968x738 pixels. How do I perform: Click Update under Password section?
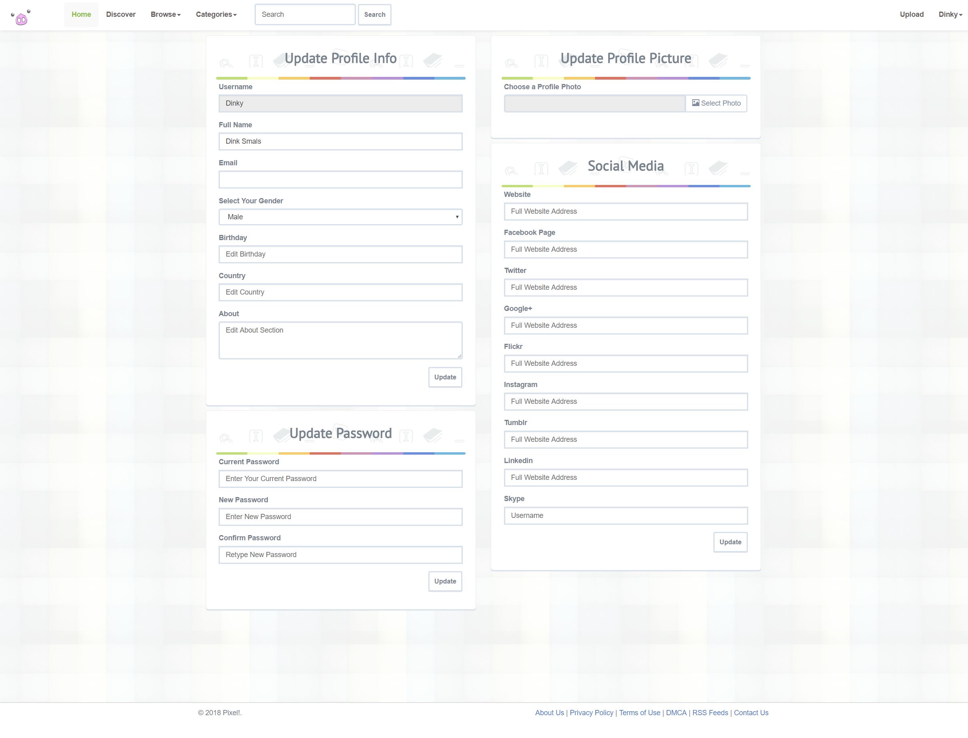click(x=445, y=581)
